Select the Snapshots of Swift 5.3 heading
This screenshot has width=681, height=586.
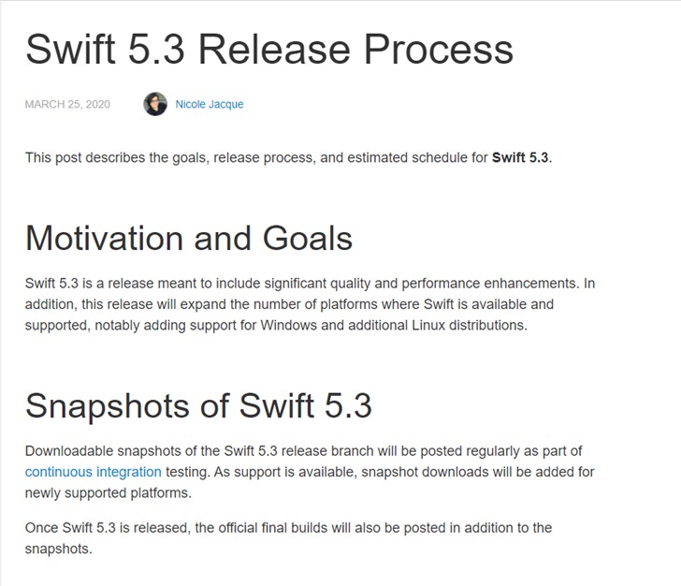[198, 405]
